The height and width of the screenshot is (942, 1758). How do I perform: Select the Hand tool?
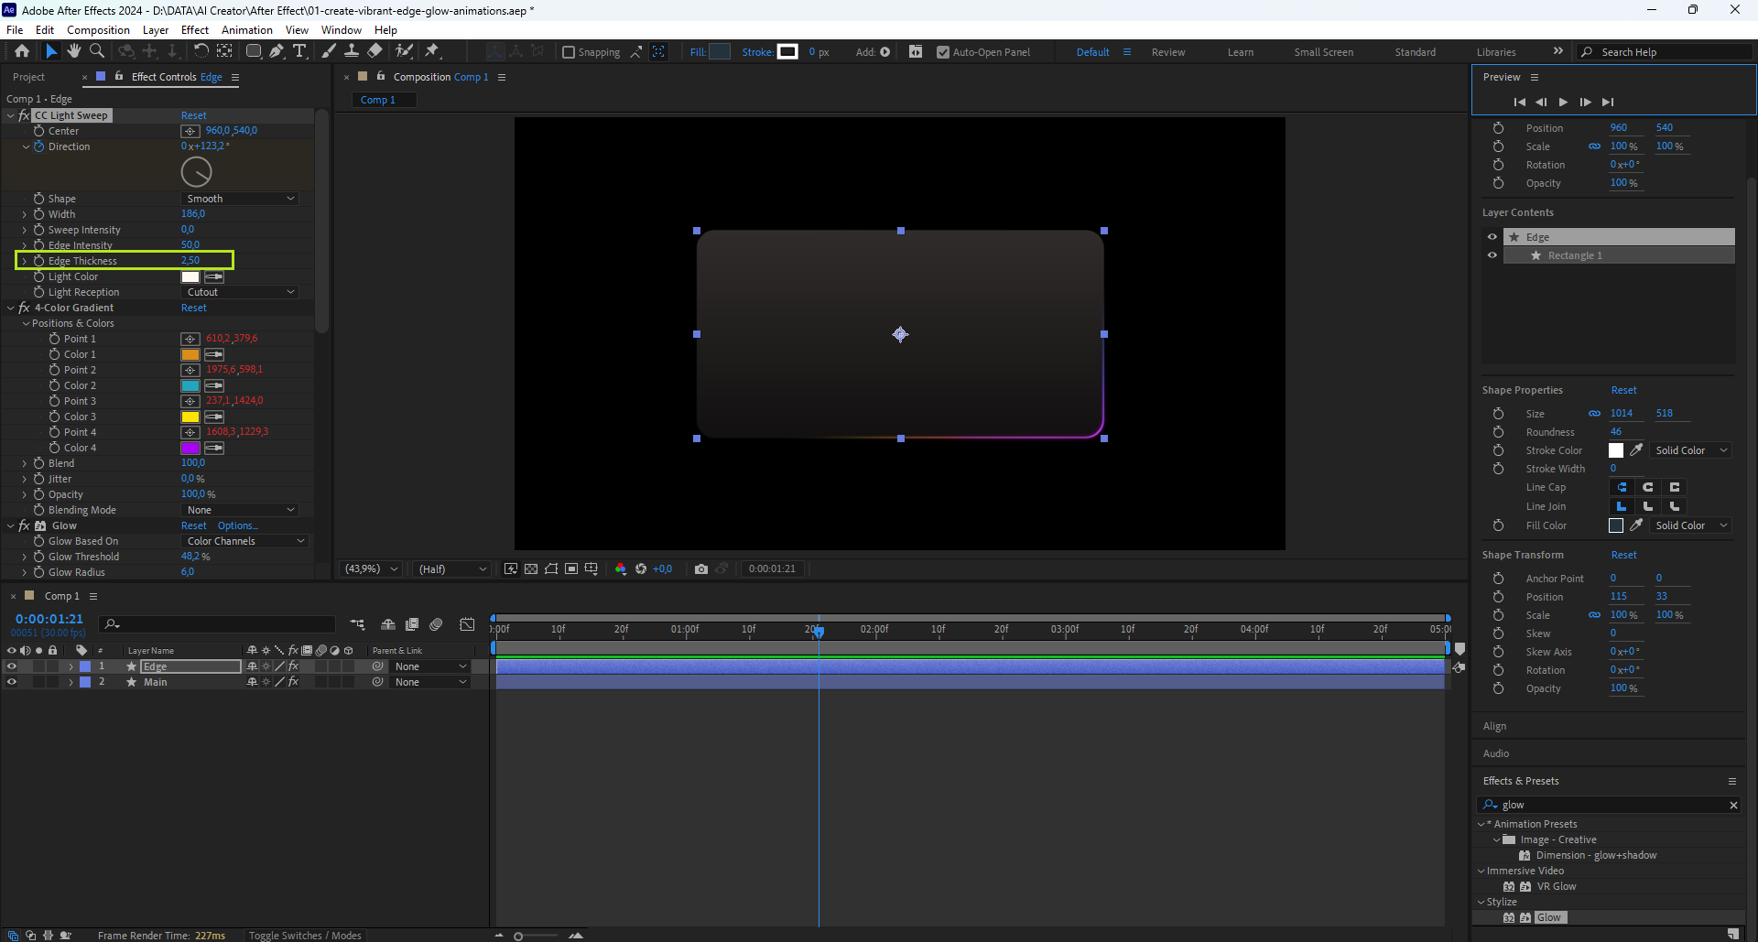tap(74, 51)
